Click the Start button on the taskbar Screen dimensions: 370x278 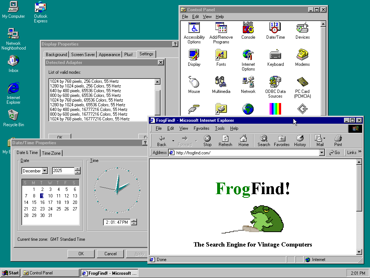pos(10,273)
